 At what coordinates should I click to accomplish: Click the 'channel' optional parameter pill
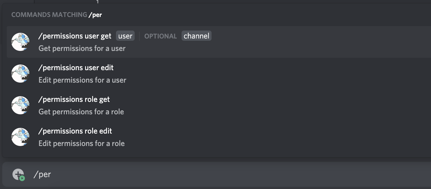point(196,36)
